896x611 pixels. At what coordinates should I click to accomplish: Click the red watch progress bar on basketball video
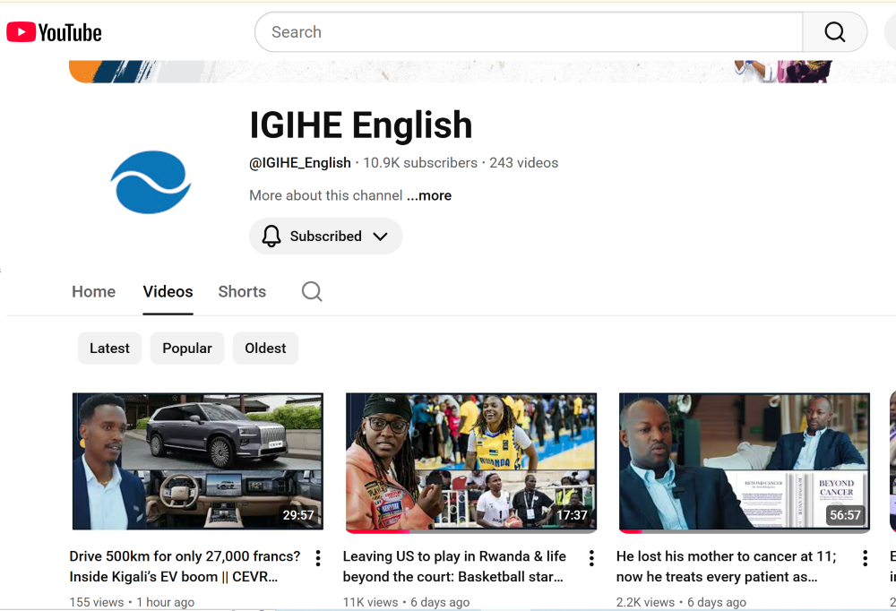click(378, 531)
